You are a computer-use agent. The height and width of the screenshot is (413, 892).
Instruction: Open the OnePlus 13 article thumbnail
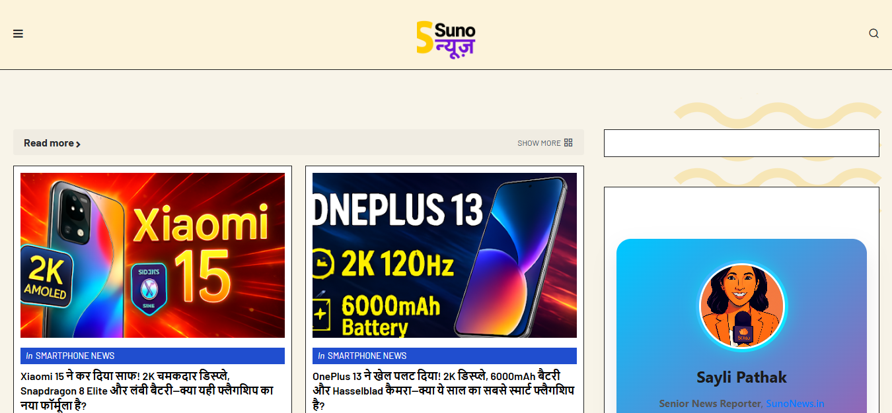click(x=444, y=255)
